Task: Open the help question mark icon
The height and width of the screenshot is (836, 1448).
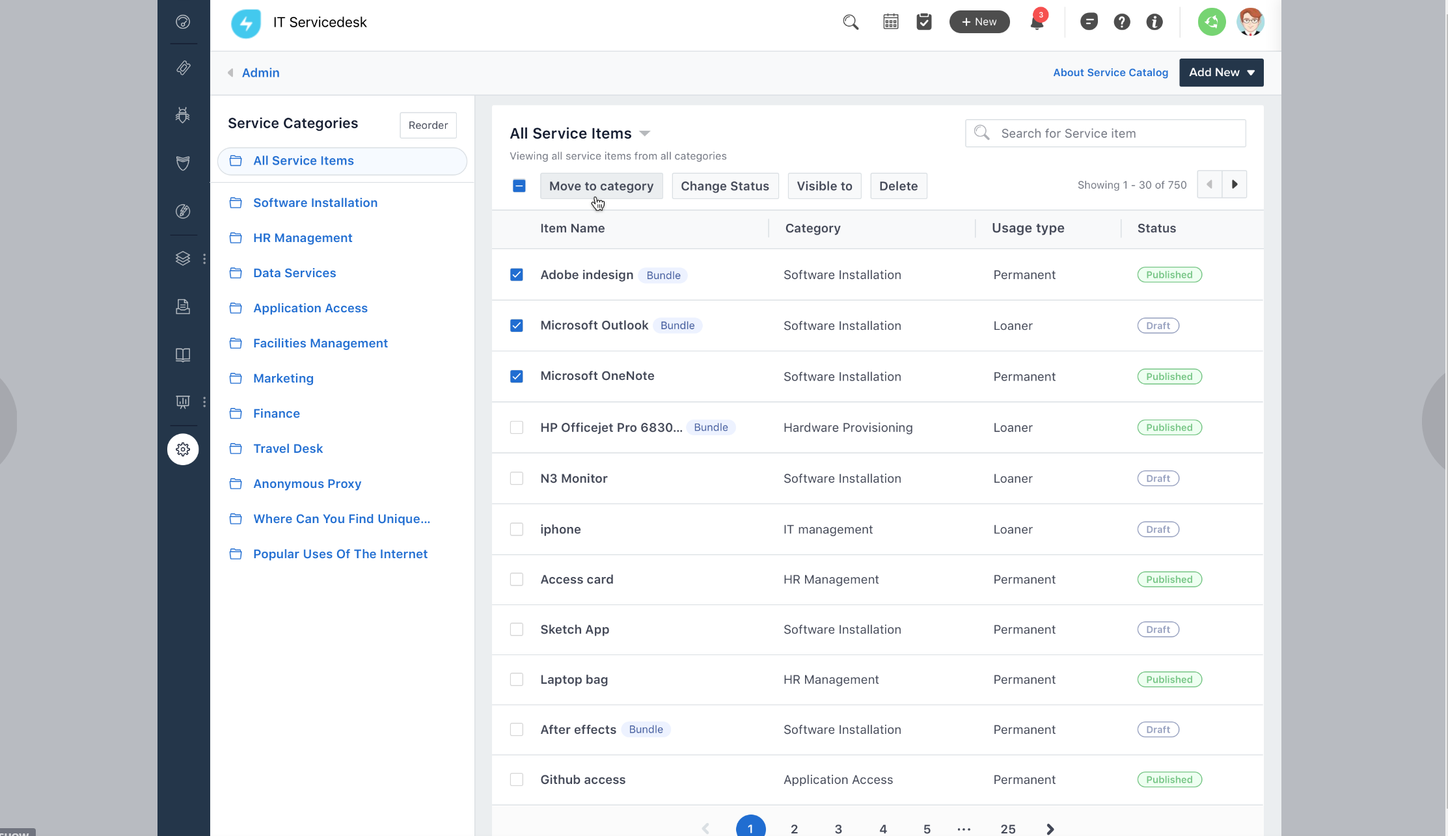Action: 1121,22
